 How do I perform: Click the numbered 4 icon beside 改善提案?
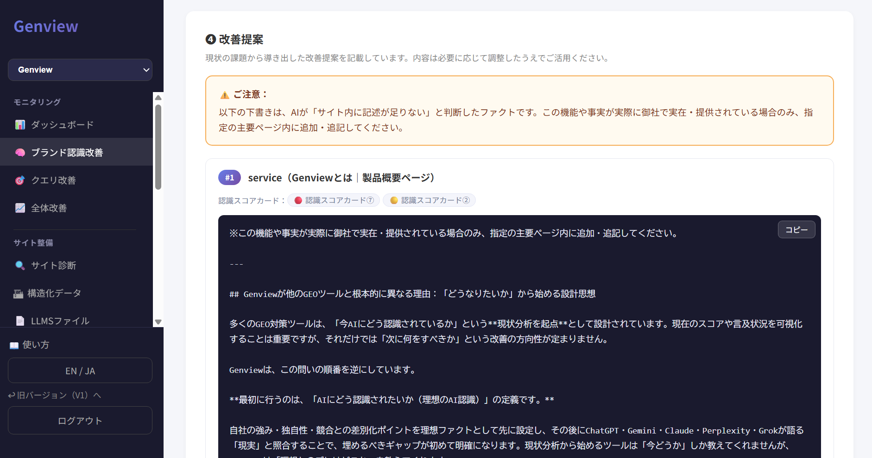[x=211, y=39]
